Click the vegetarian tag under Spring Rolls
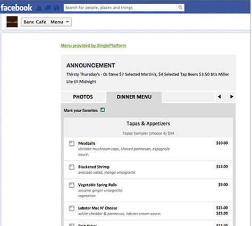Viewport: 252px width, 226px height. pyautogui.click(x=87, y=196)
